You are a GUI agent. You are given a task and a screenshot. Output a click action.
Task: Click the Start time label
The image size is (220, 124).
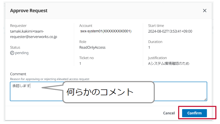[x=156, y=26]
